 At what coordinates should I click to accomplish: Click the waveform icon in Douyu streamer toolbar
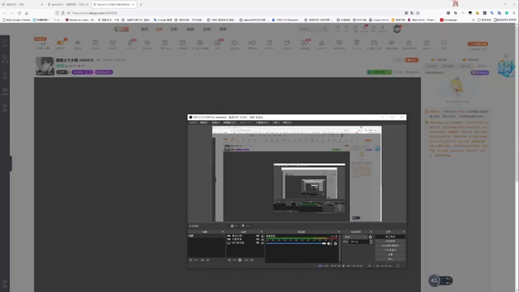pyautogui.click(x=78, y=43)
